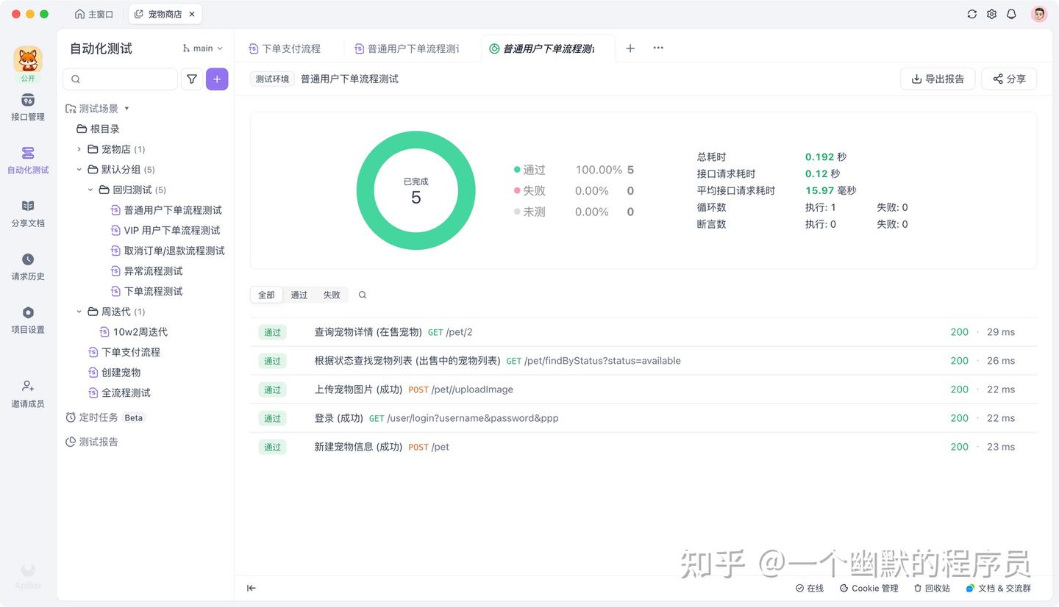Click the 主窗口 home tab

94,14
